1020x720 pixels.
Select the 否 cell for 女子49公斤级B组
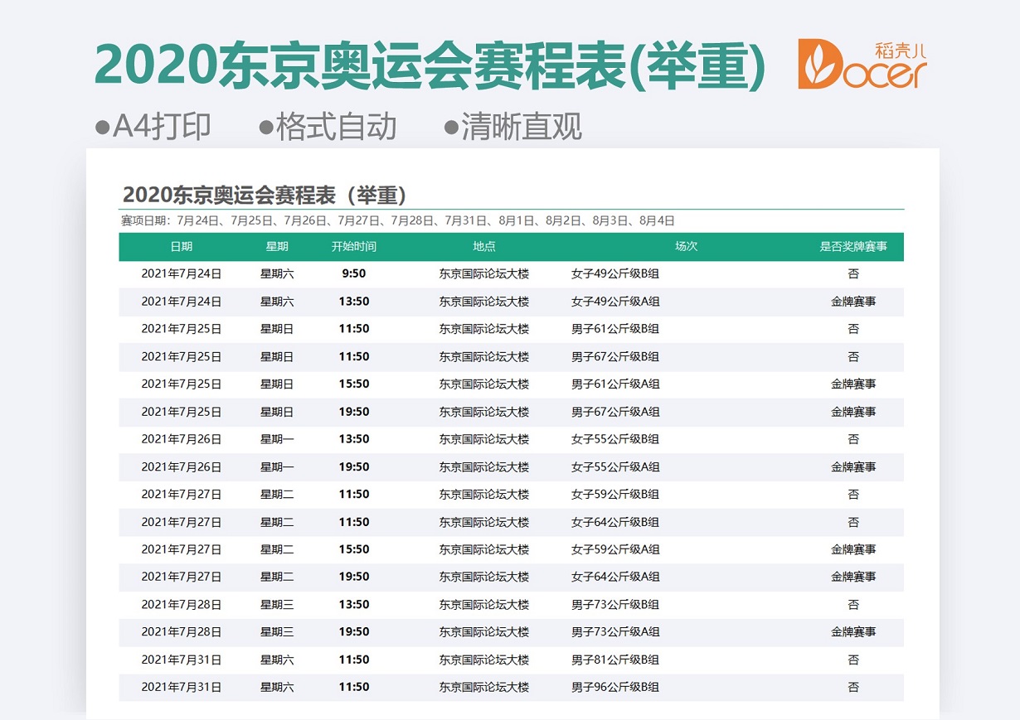tap(853, 273)
